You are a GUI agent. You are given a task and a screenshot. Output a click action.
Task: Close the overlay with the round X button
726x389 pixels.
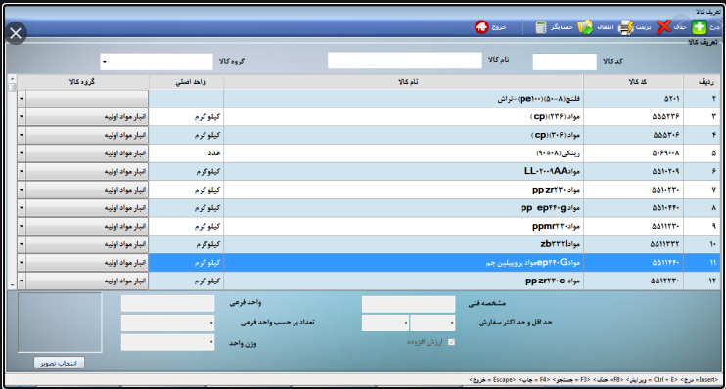16,33
